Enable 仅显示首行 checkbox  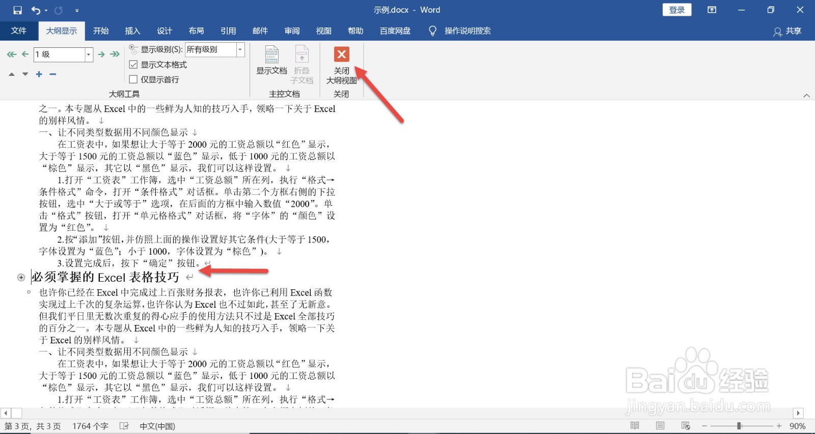(133, 79)
